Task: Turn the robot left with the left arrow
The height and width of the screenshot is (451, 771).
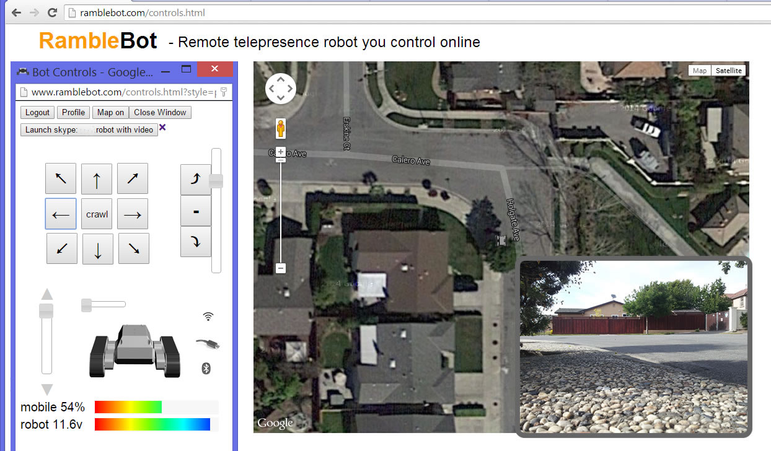Action: tap(61, 214)
